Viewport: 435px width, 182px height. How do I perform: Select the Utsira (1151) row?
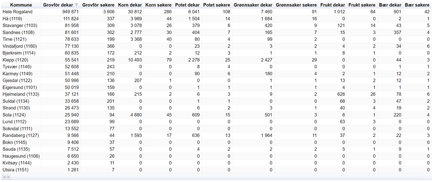coord(216,170)
